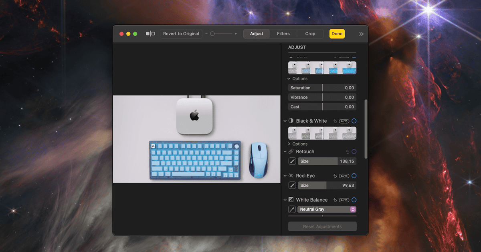Image resolution: width=481 pixels, height=252 pixels.
Task: Toggle the Red-Eye adjustment circle
Action: [x=354, y=176]
